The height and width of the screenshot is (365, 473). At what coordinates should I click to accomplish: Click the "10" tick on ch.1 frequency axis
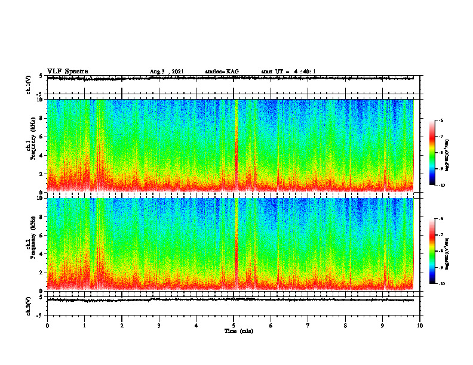(x=40, y=100)
